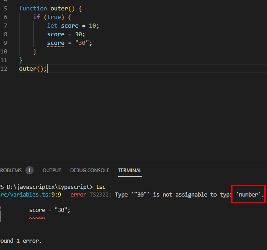This screenshot has height=250, width=267.
Task: Open the Debug Console tab
Action: click(x=90, y=170)
